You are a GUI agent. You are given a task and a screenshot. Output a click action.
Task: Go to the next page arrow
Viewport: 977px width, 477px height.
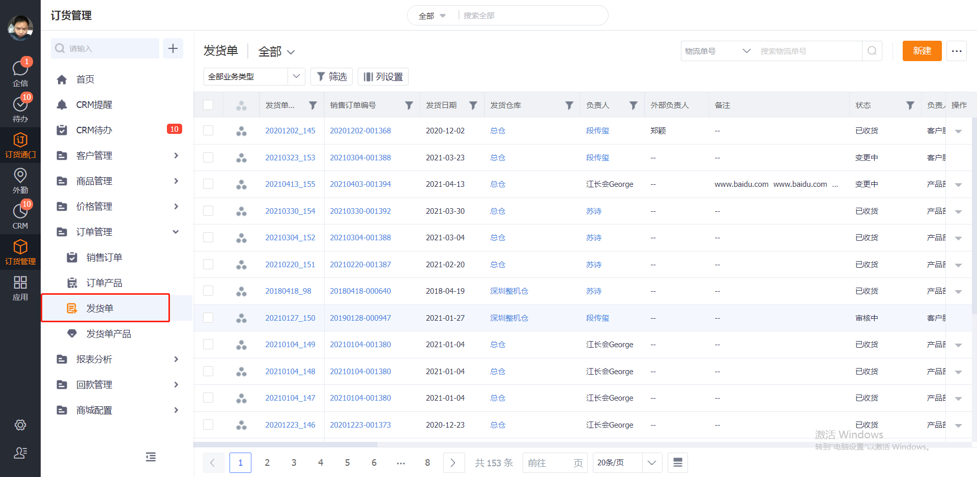(453, 462)
